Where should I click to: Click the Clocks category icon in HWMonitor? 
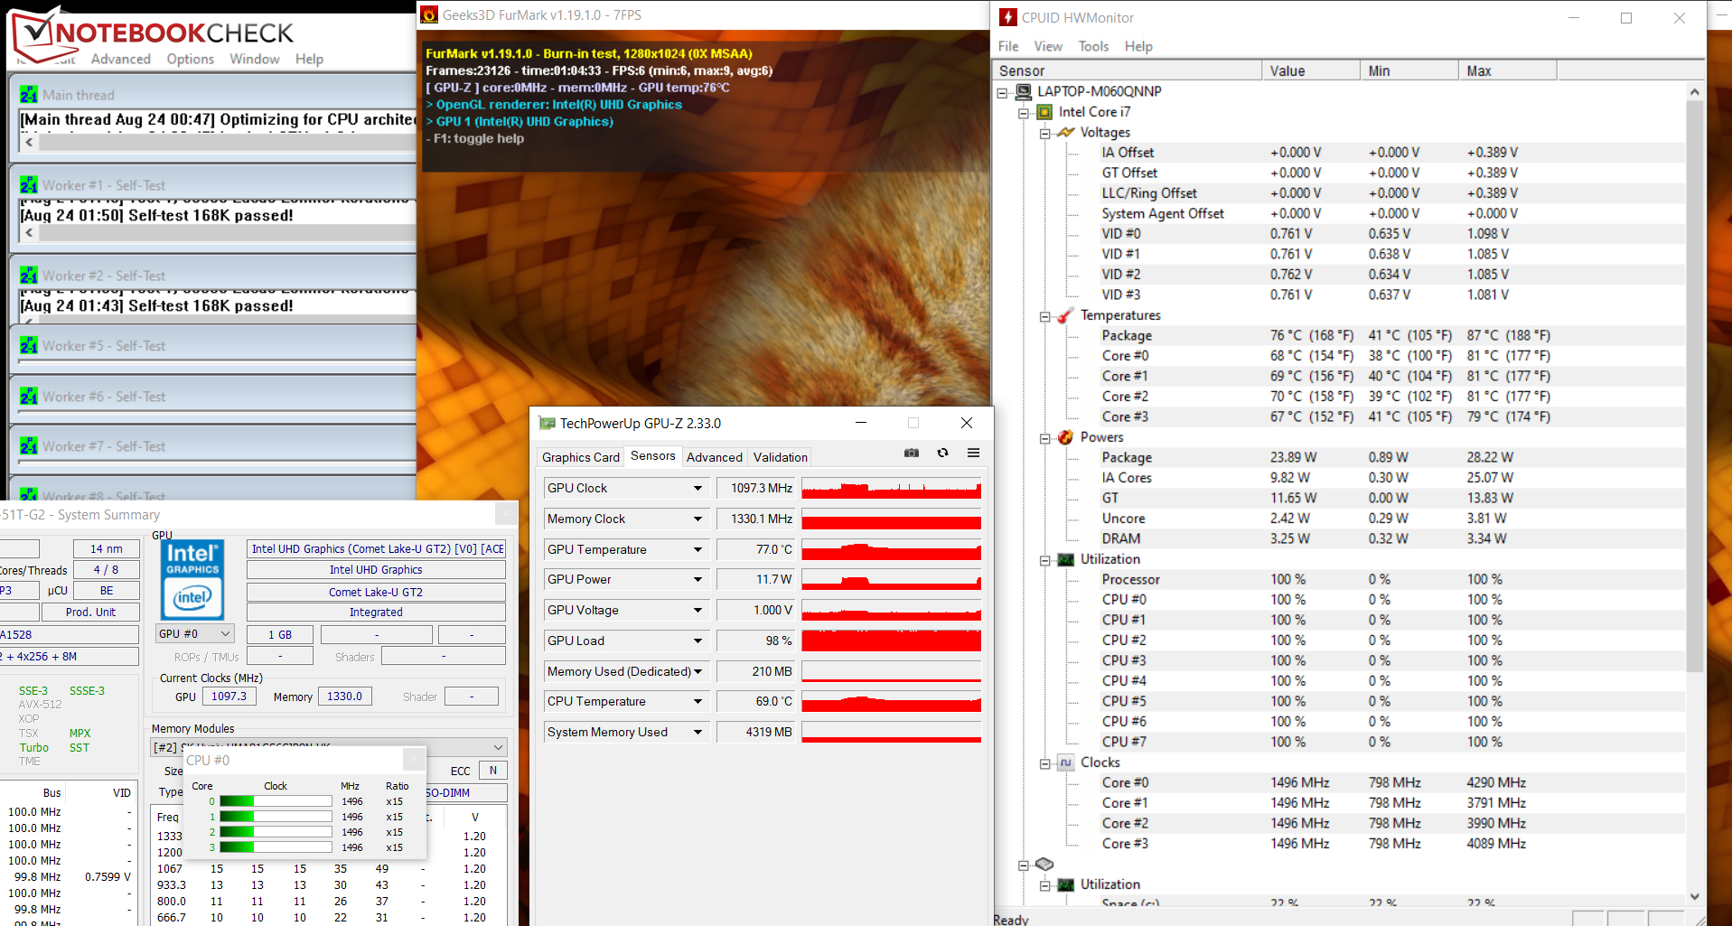1066,762
